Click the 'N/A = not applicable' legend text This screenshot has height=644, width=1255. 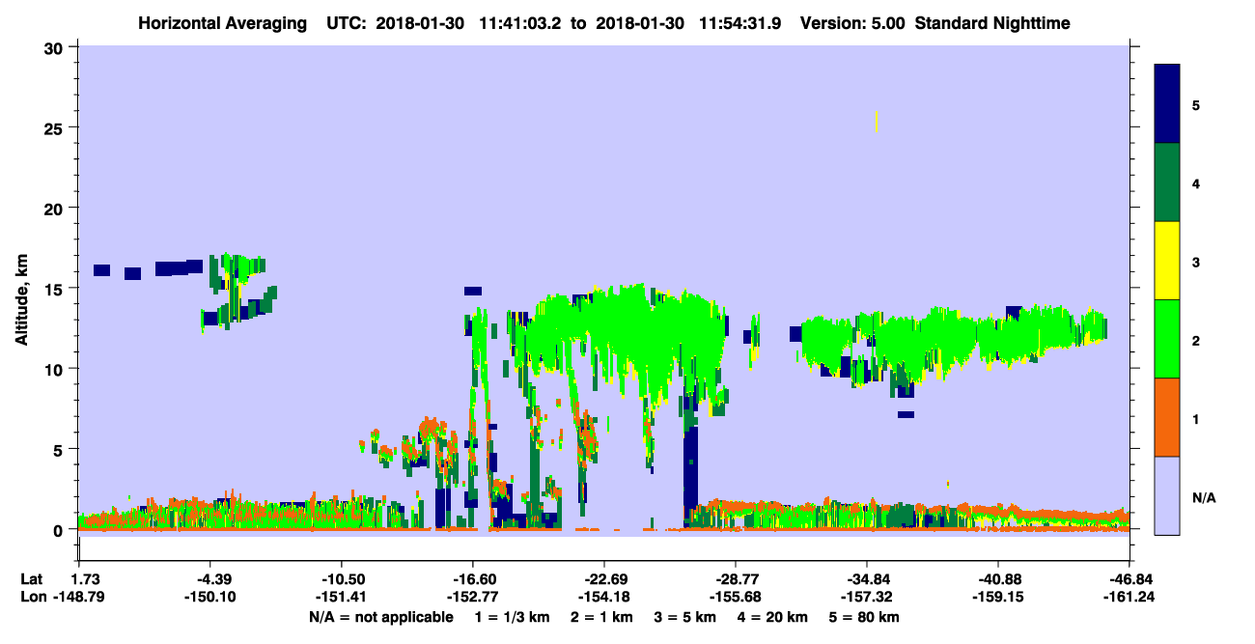click(x=381, y=617)
